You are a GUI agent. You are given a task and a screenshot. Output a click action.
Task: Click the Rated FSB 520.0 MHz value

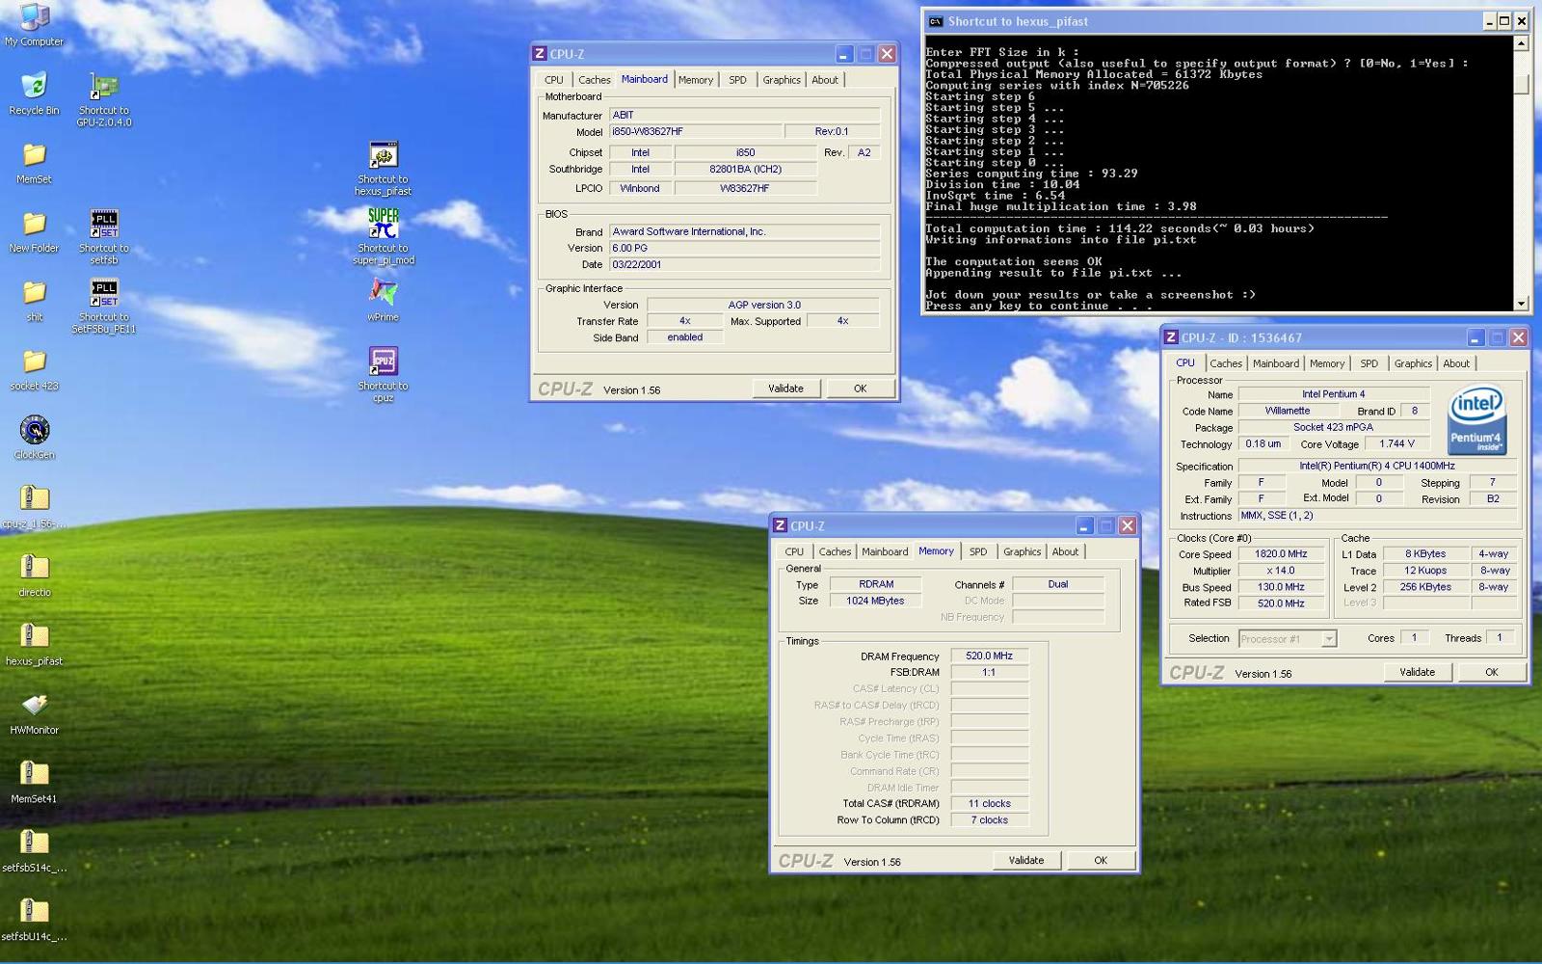tap(1281, 603)
